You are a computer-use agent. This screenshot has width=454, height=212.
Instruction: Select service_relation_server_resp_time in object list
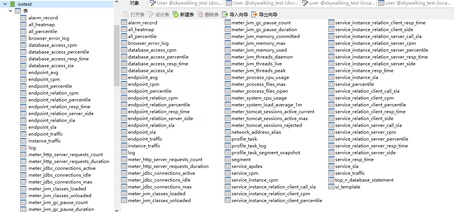click(371, 146)
